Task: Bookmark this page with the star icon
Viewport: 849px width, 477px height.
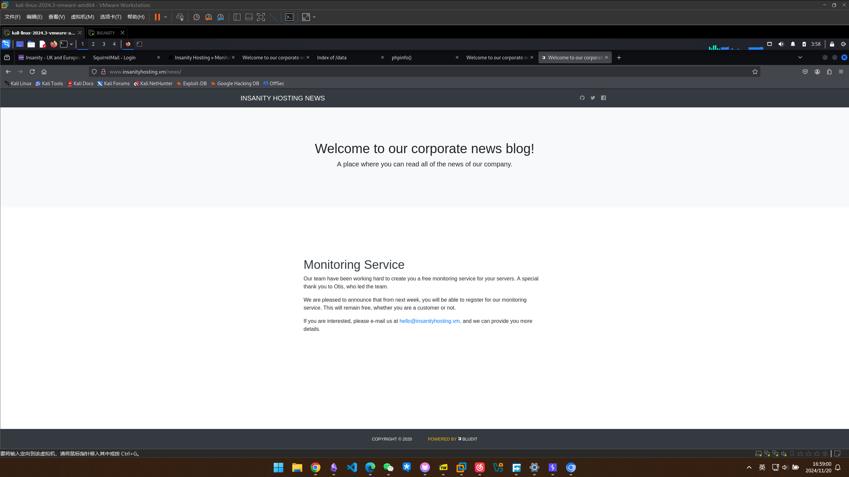Action: (x=755, y=72)
